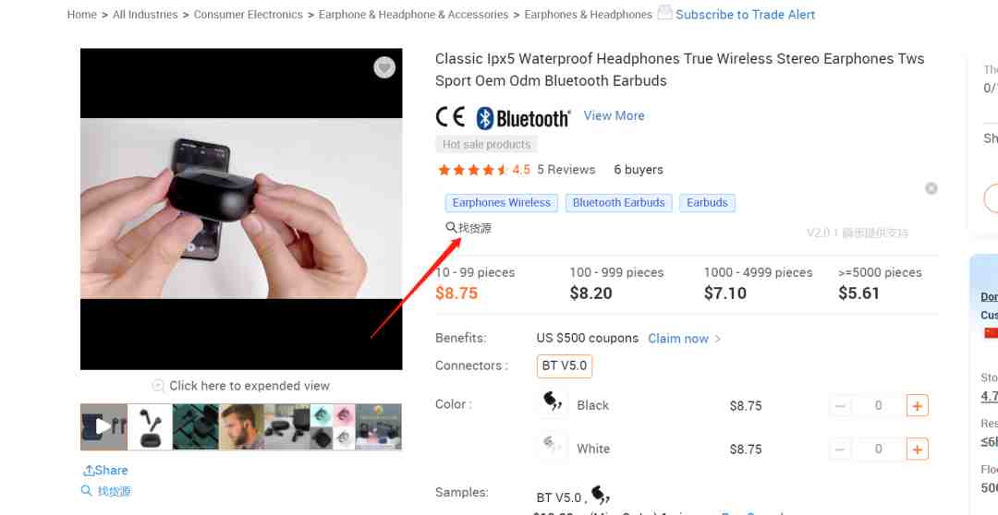Open View More certifications
998x515 pixels.
614,115
